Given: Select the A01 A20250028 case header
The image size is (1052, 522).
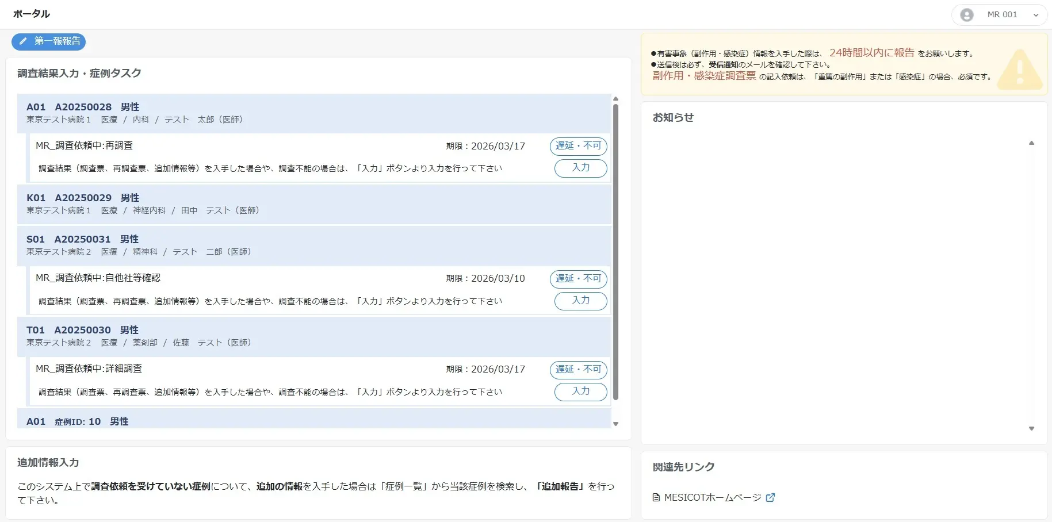Looking at the screenshot, I should pos(313,113).
